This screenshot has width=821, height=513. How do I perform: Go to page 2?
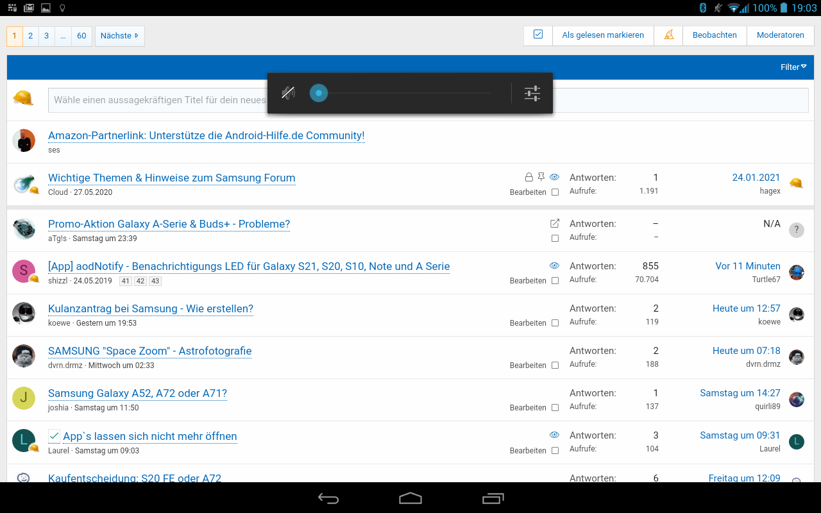click(30, 36)
